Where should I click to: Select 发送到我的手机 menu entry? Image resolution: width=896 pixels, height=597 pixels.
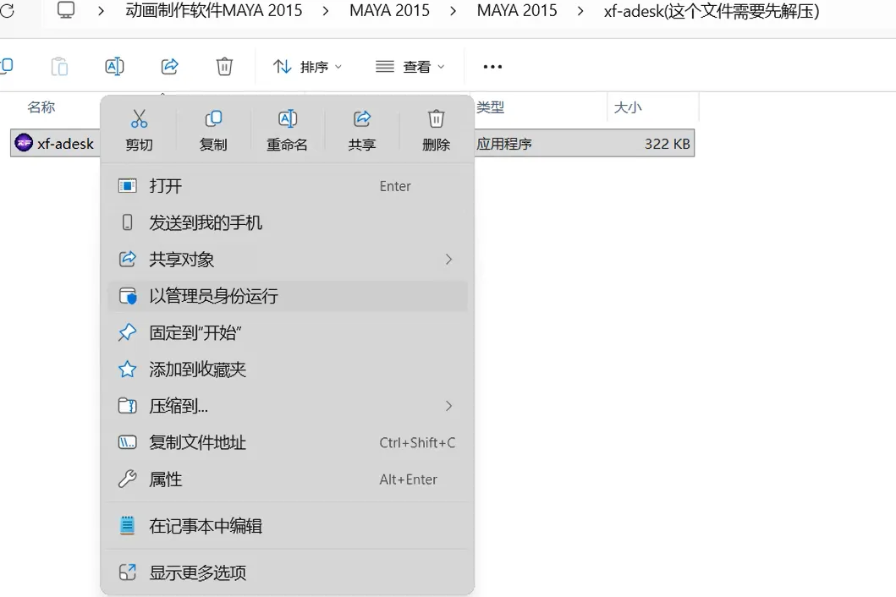pos(288,222)
